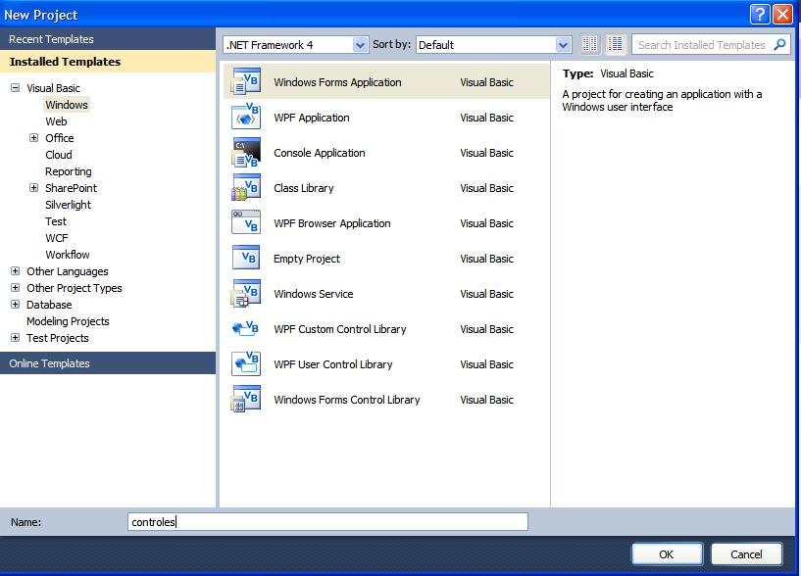Expand the SharePoint tree node
801x576 pixels.
(x=33, y=188)
